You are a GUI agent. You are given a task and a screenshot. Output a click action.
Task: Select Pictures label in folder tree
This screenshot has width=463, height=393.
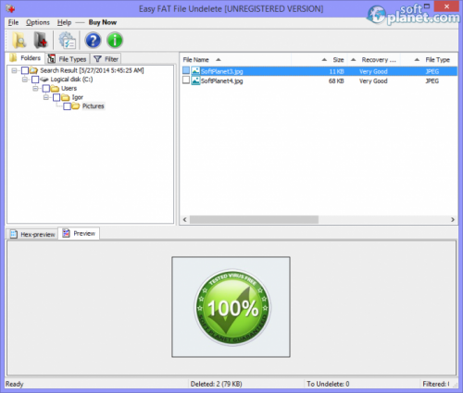pos(93,106)
